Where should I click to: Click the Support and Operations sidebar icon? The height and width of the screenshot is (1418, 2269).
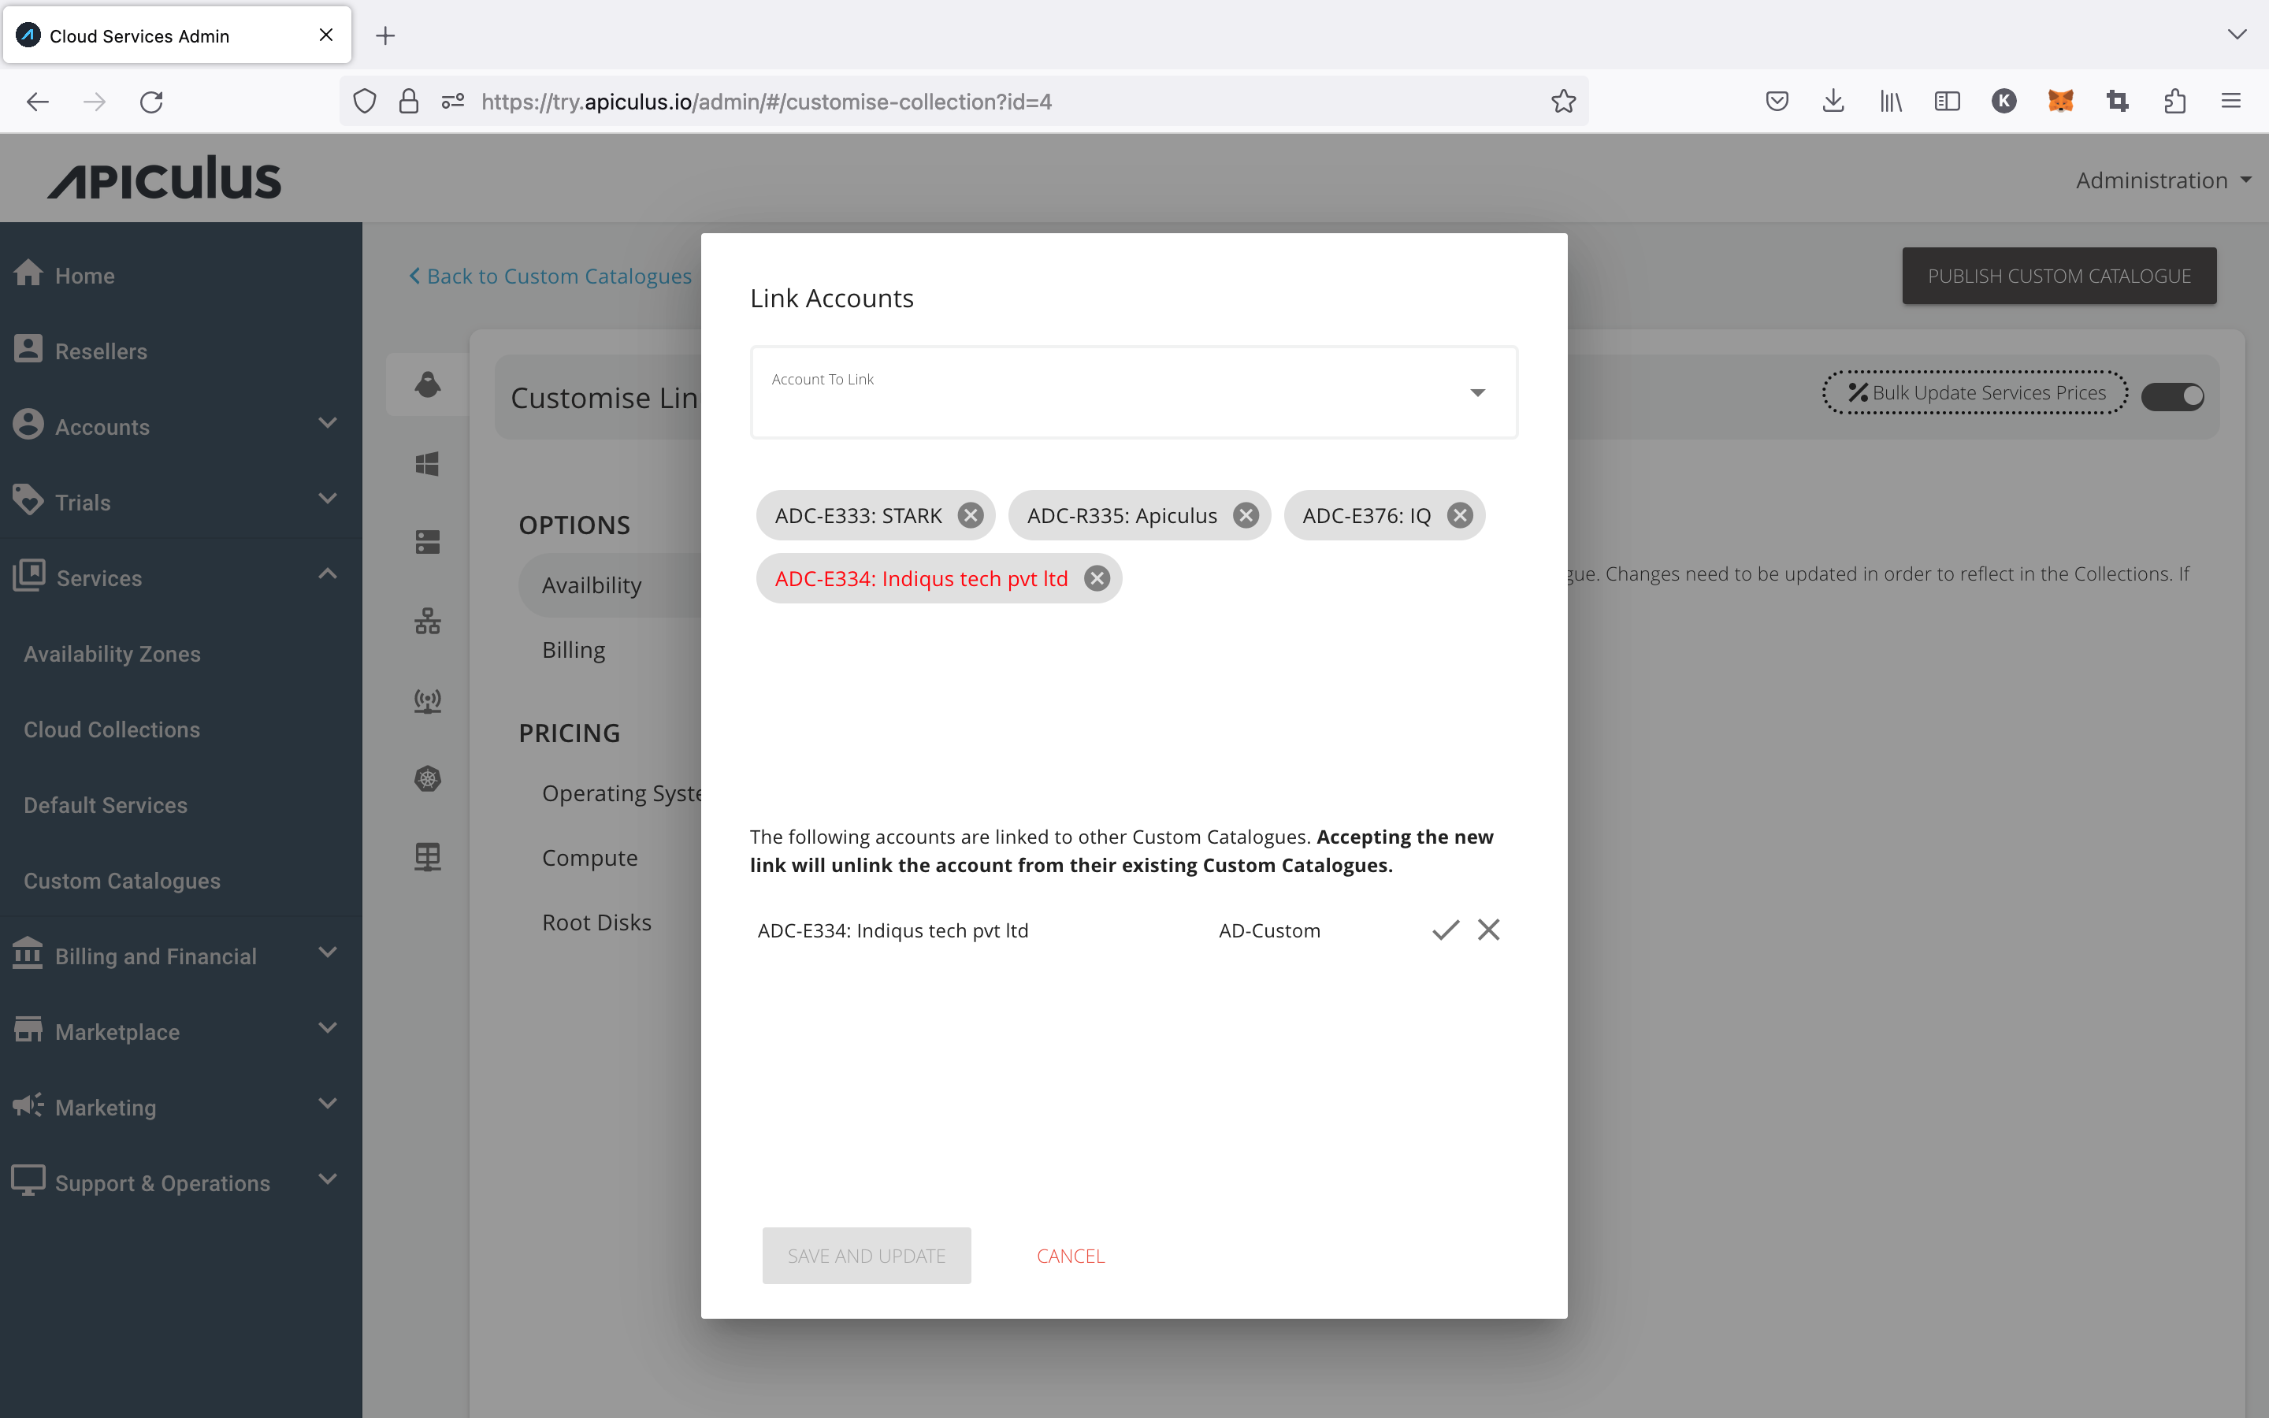click(x=28, y=1182)
